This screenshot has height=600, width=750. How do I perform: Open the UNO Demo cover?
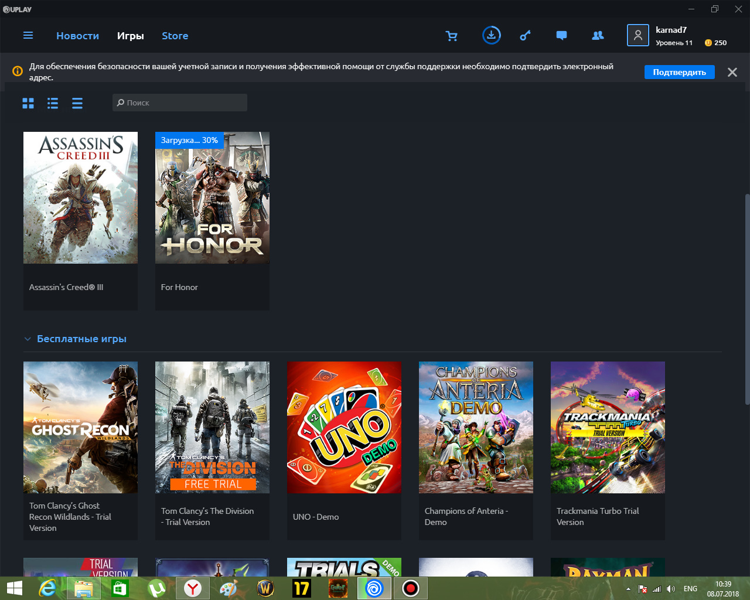344,427
